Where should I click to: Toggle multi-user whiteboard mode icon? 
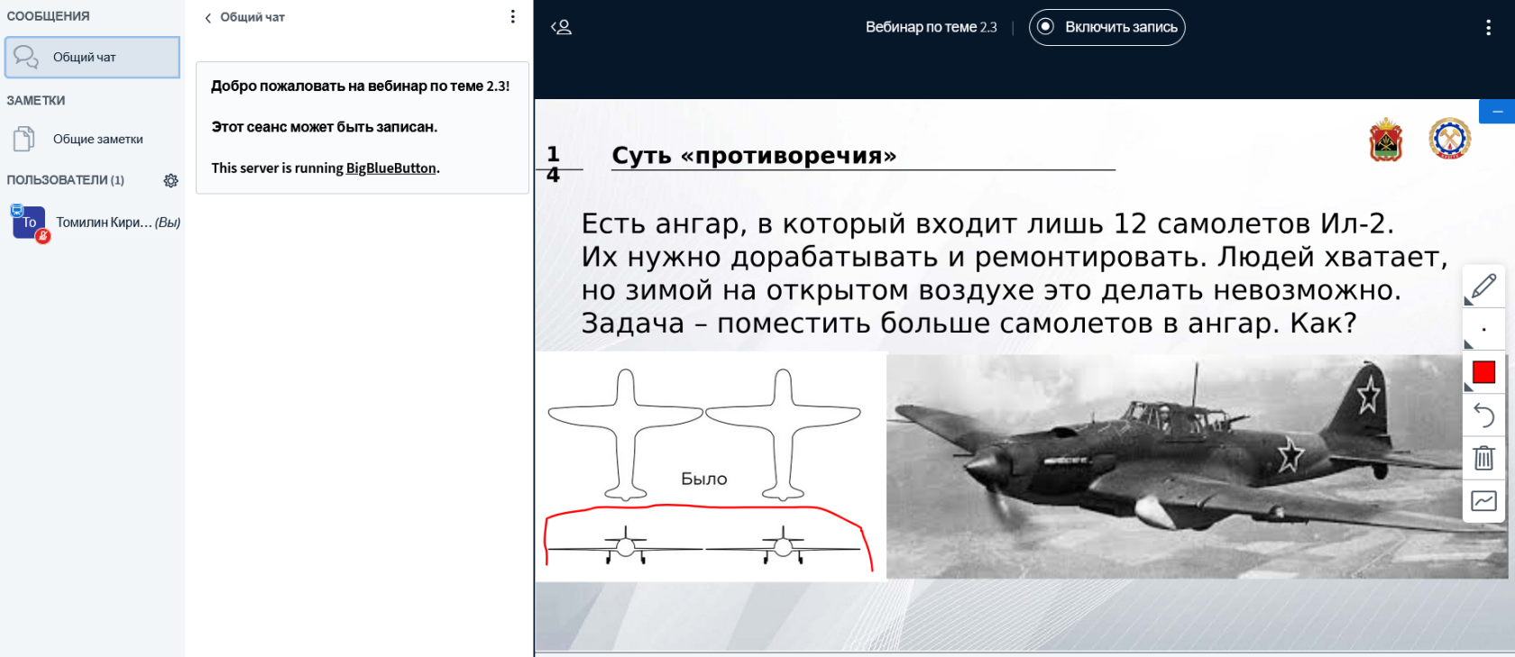point(1484,501)
